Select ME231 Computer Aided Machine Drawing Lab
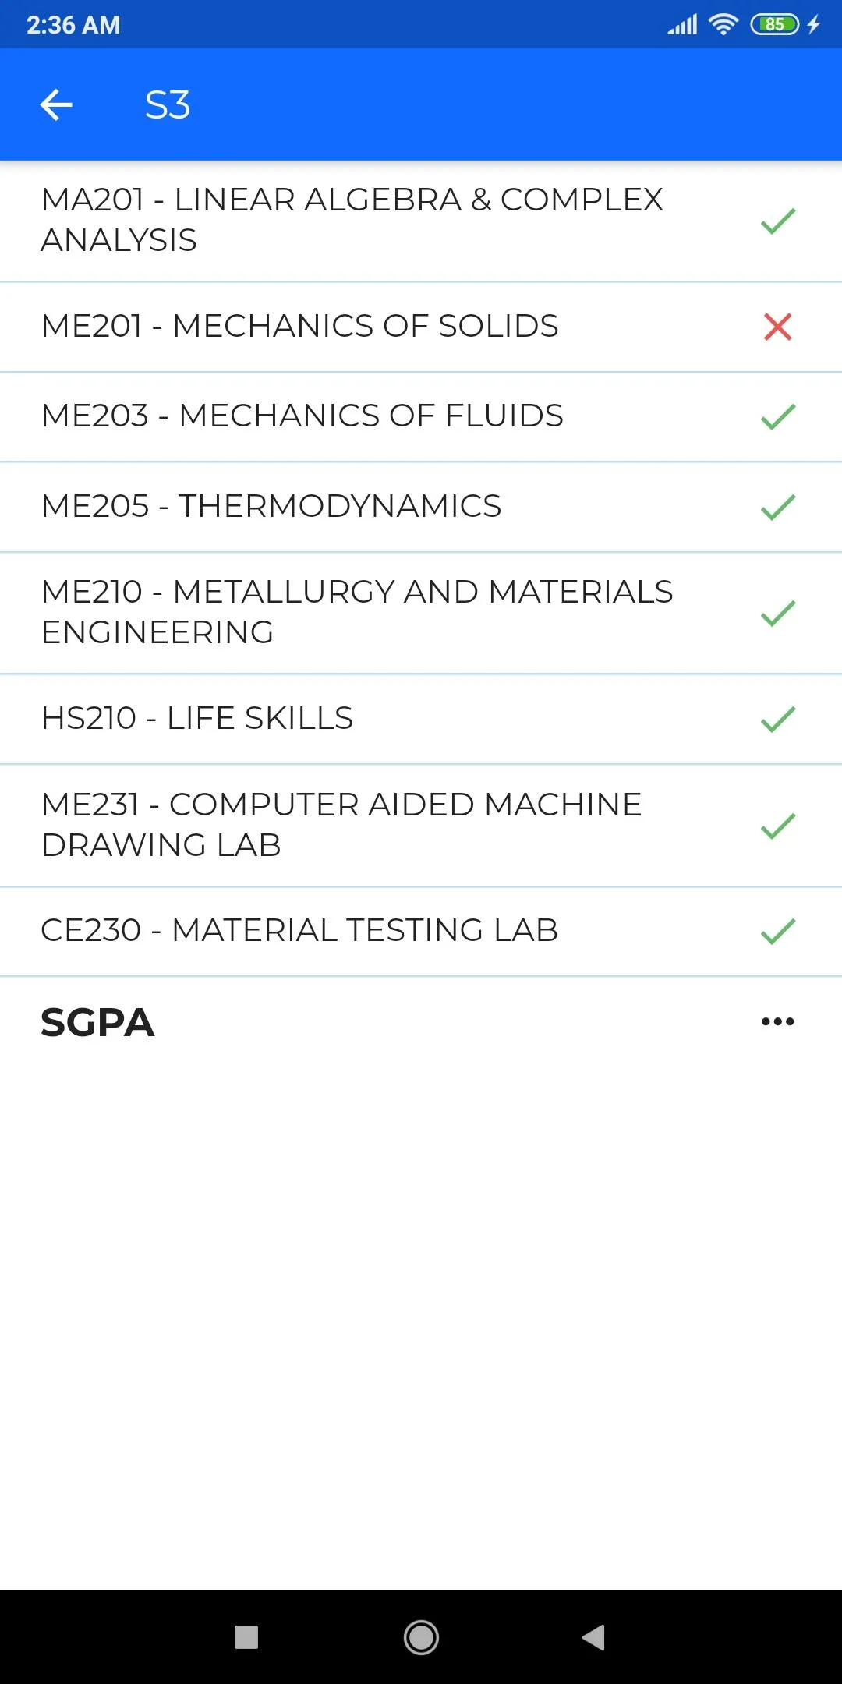The image size is (842, 1684). [341, 825]
